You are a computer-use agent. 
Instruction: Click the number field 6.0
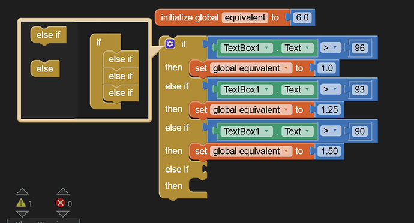point(302,17)
